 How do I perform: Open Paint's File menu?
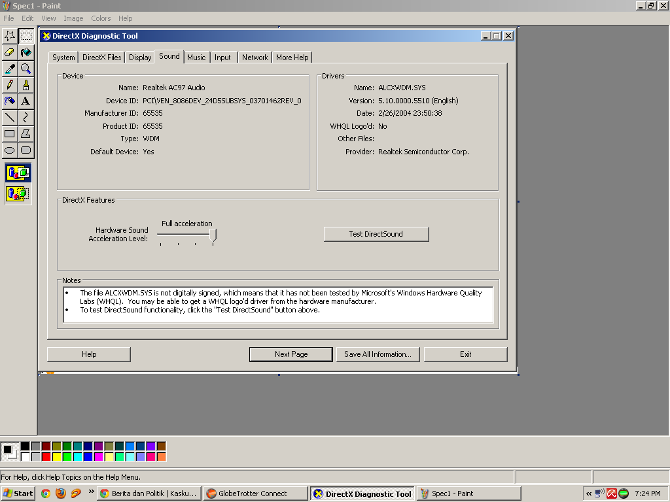tap(9, 18)
